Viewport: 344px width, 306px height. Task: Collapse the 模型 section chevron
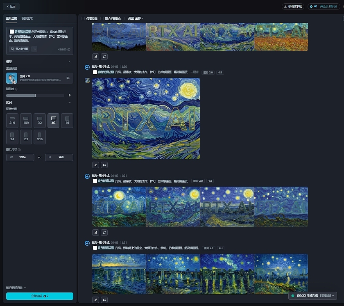(x=70, y=62)
